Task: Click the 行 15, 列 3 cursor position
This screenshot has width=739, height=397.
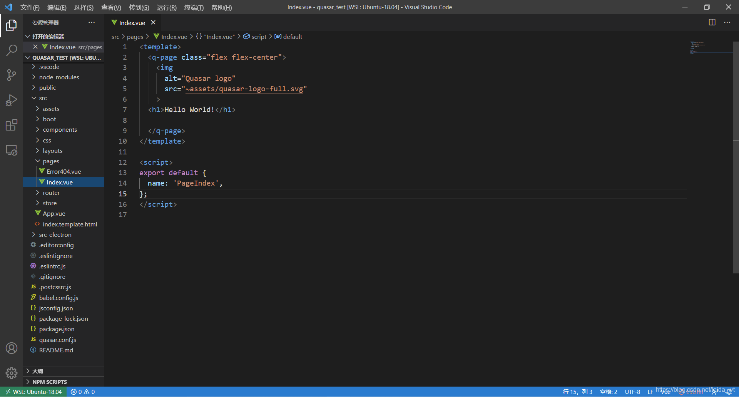Action: pos(577,392)
